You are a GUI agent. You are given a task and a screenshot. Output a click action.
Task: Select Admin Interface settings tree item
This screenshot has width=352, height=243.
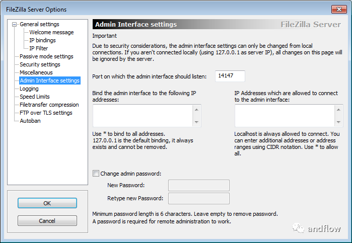(50, 80)
